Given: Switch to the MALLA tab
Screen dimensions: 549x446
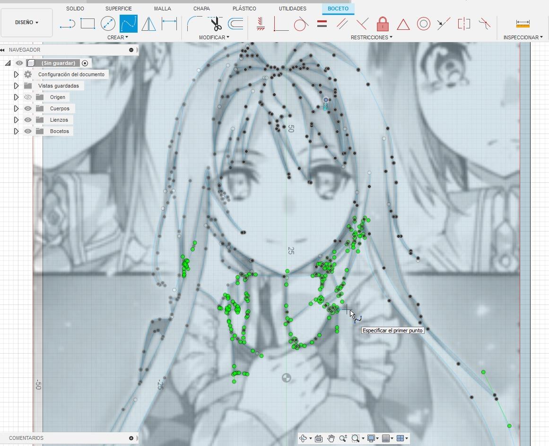Looking at the screenshot, I should [x=163, y=9].
